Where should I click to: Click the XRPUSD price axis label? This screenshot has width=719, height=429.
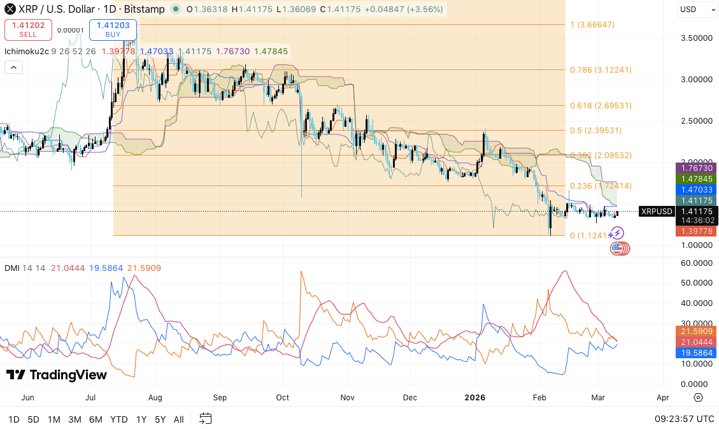pyautogui.click(x=657, y=212)
